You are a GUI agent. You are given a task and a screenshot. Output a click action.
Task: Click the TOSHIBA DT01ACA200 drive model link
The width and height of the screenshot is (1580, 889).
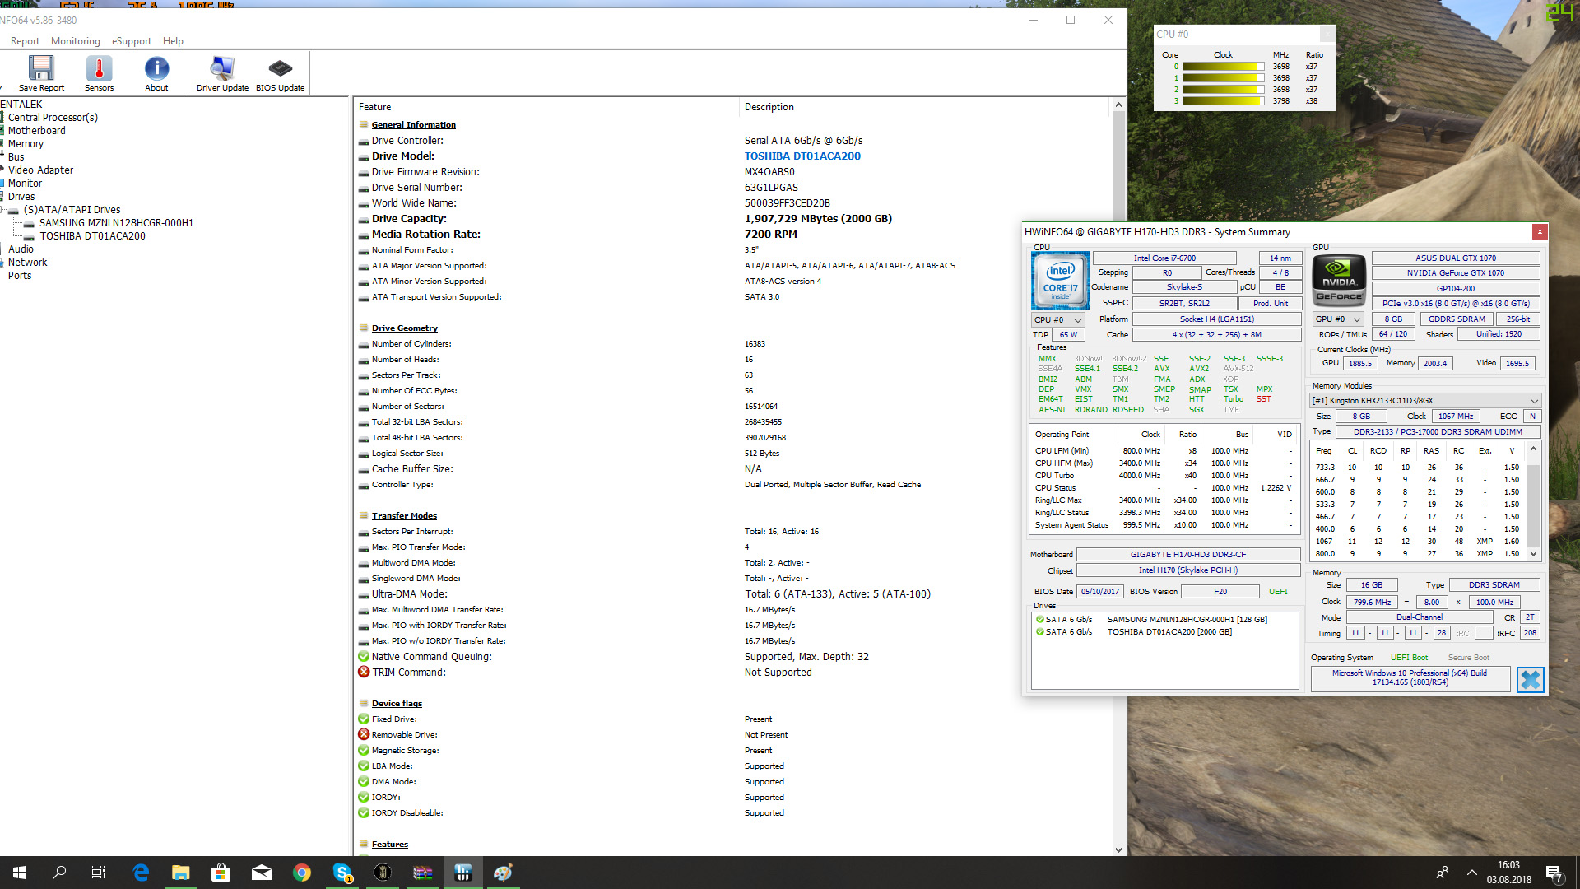click(x=802, y=156)
